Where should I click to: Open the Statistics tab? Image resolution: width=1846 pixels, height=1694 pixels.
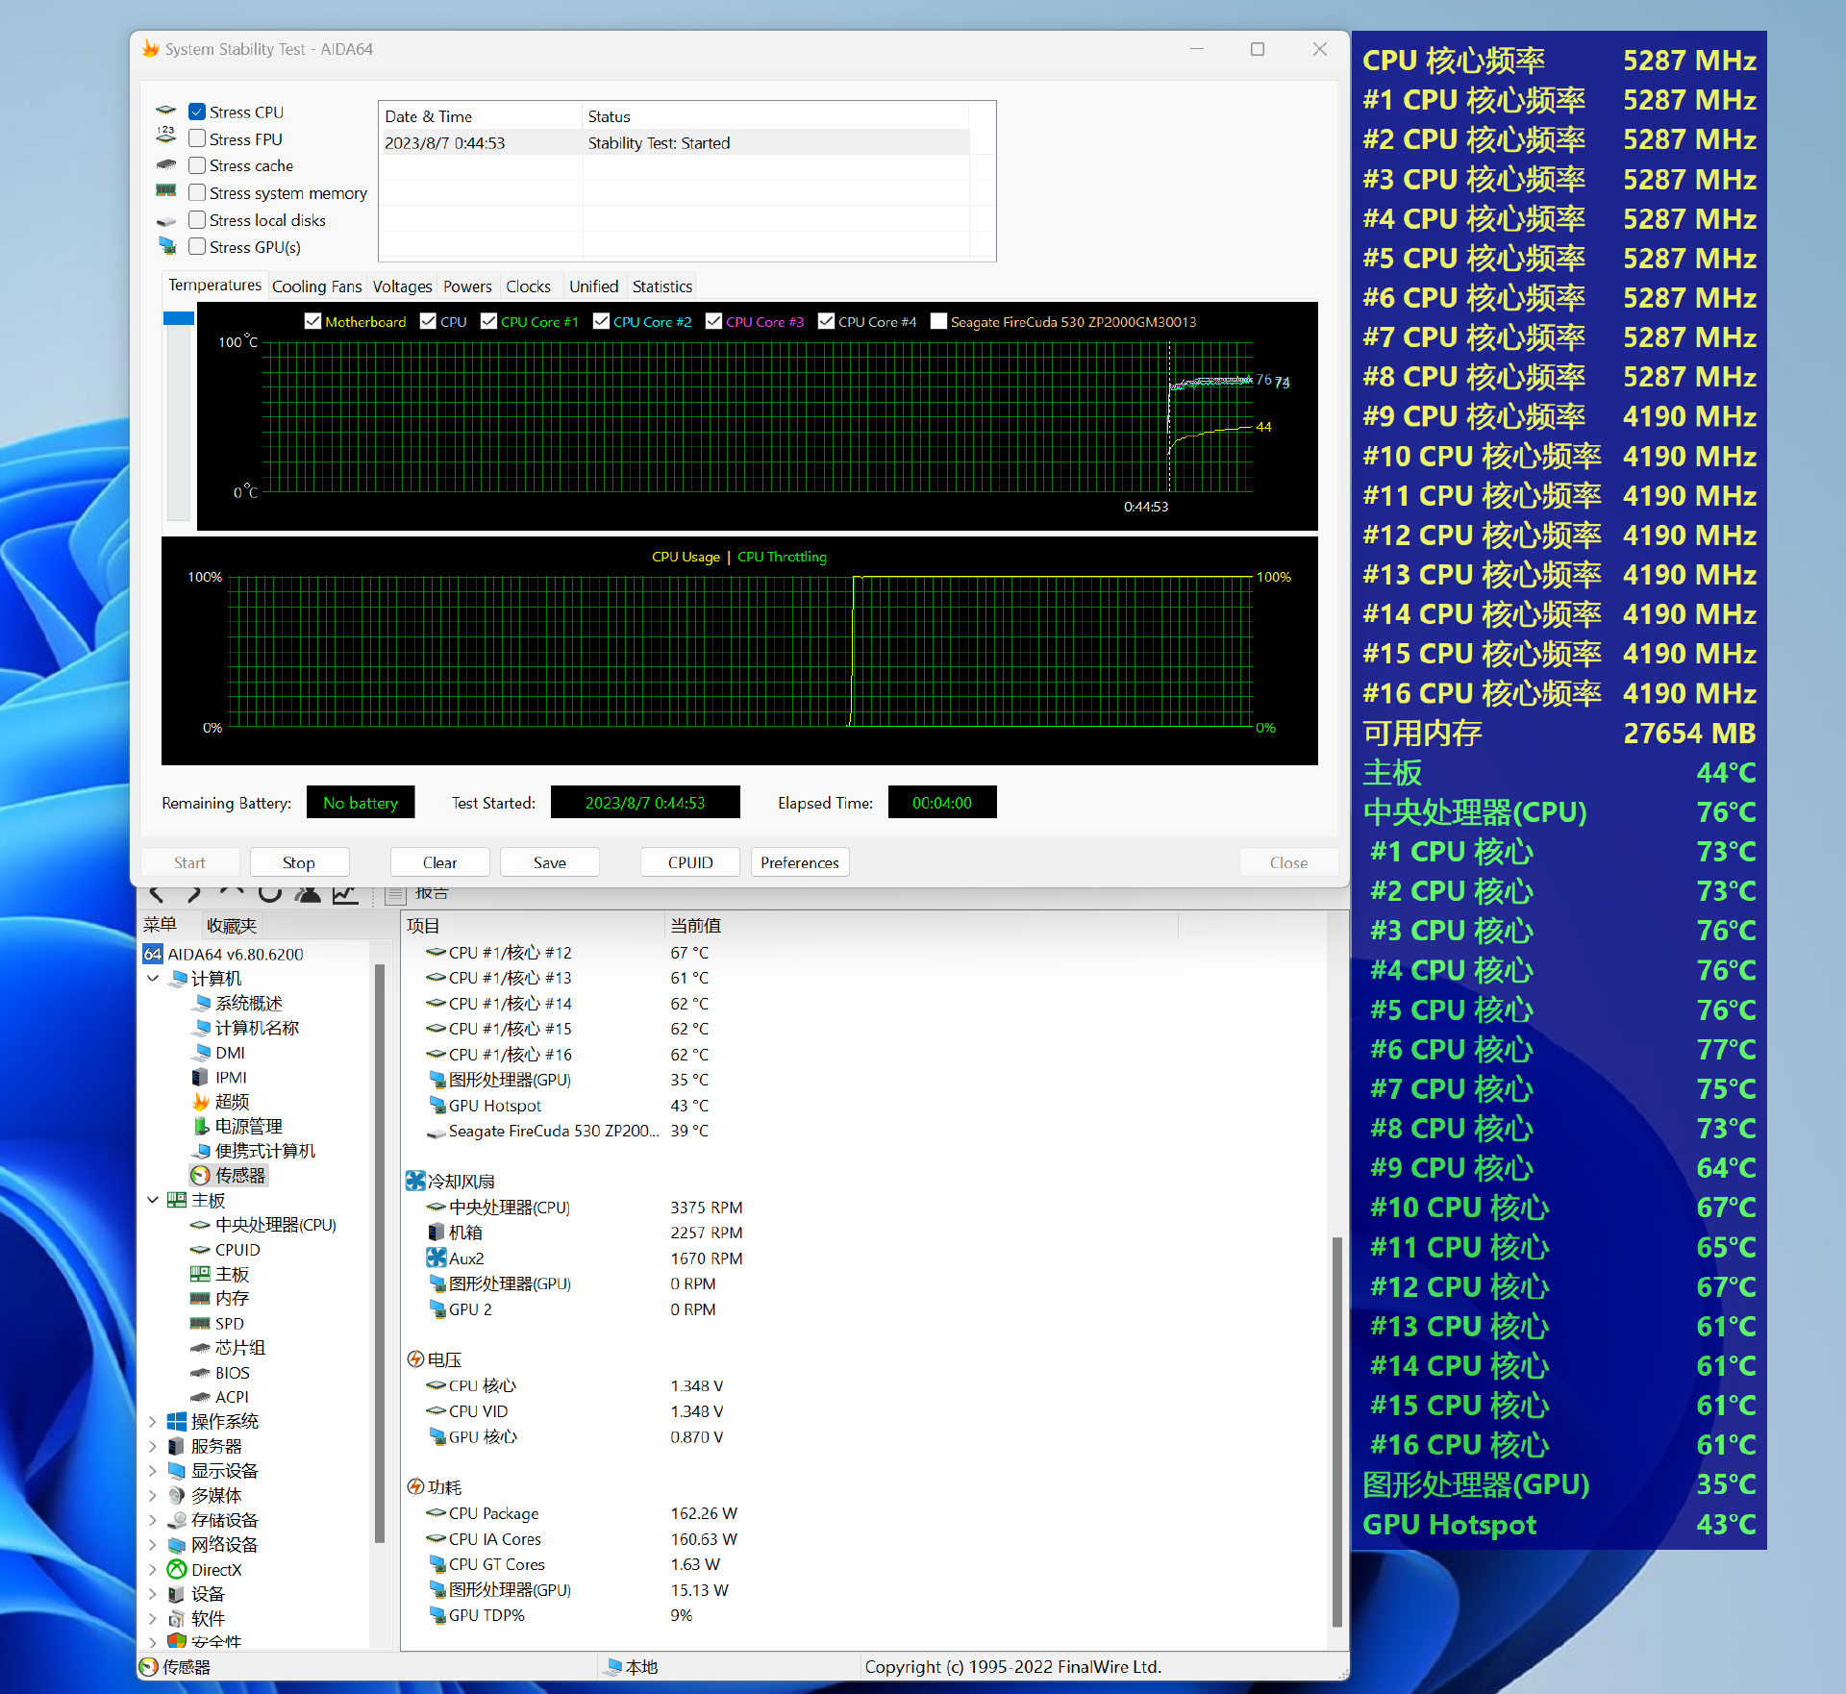click(661, 286)
